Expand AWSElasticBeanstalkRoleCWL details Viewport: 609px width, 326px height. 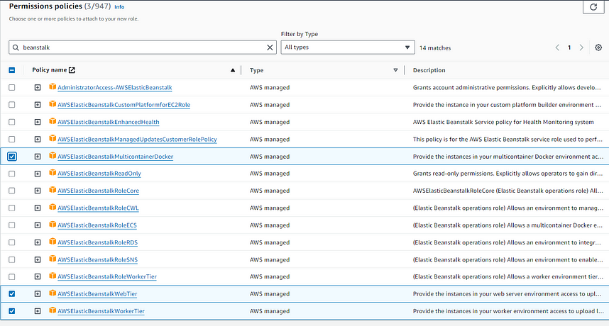[x=38, y=208]
